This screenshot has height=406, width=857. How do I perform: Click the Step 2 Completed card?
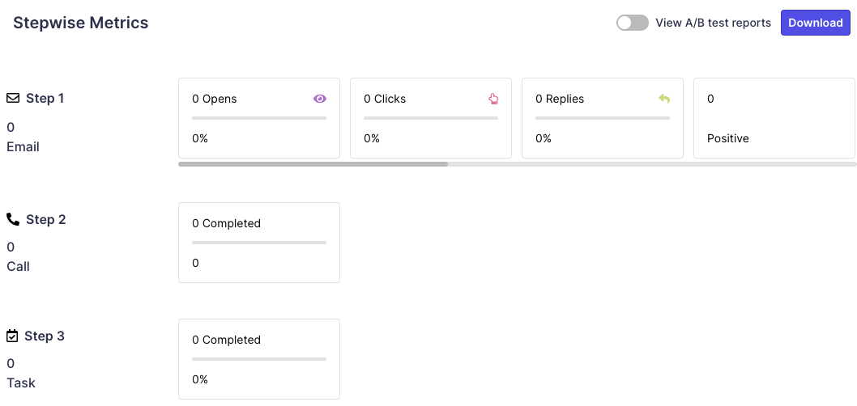pos(259,243)
